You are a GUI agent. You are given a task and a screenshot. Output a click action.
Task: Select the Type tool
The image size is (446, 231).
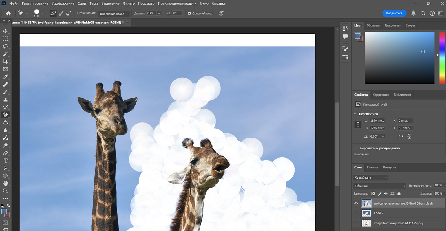[5, 161]
